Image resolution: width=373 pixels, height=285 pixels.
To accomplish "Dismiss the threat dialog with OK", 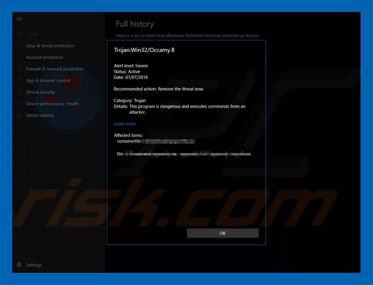I will [x=223, y=233].
